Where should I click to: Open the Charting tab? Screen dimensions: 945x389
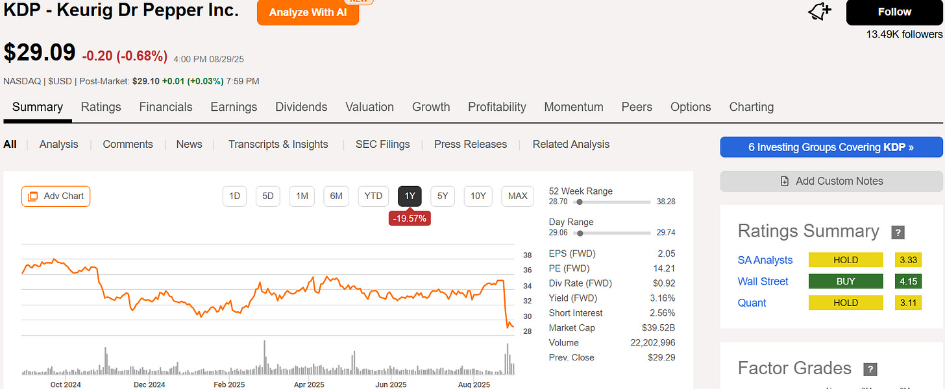click(752, 107)
